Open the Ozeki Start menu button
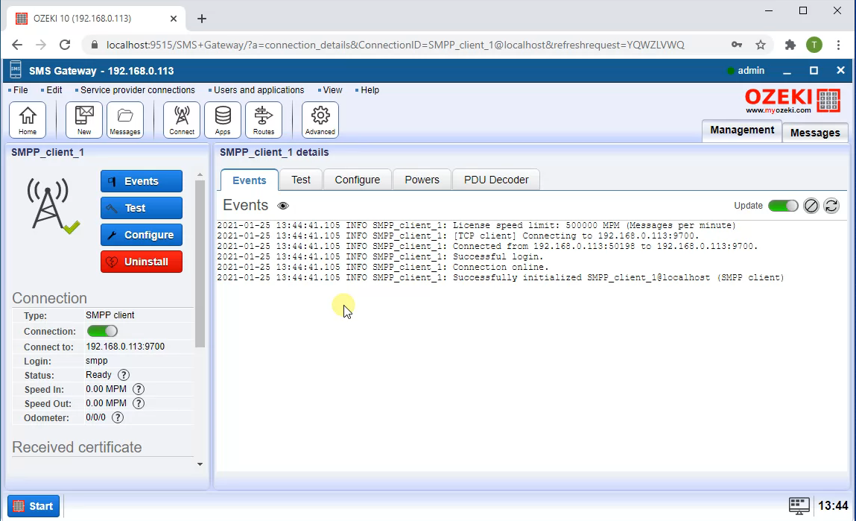856x521 pixels. pyautogui.click(x=34, y=506)
